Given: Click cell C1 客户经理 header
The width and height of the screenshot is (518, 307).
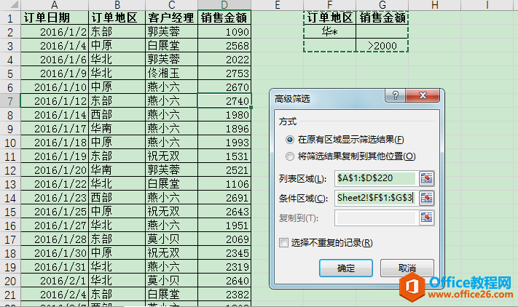Looking at the screenshot, I should 171,17.
